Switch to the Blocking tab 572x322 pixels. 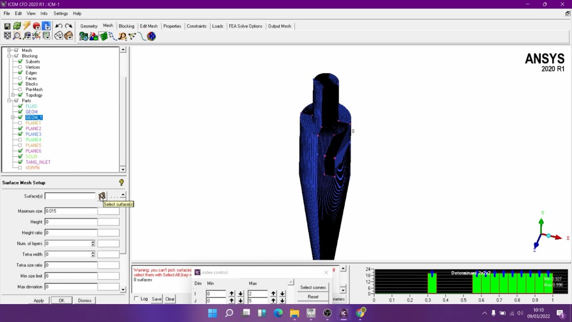pyautogui.click(x=126, y=26)
